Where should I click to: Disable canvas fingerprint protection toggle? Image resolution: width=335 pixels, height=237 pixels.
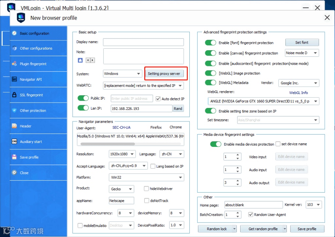[210, 53]
